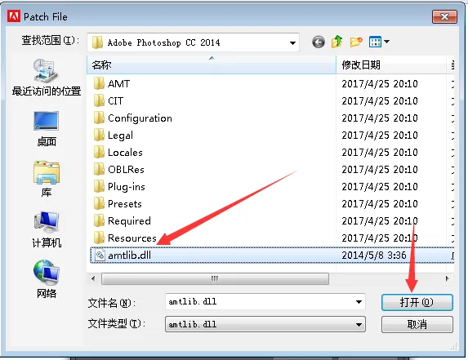468x360 pixels.
Task: Click the horizontal scrollbar thumb
Action: click(x=215, y=279)
